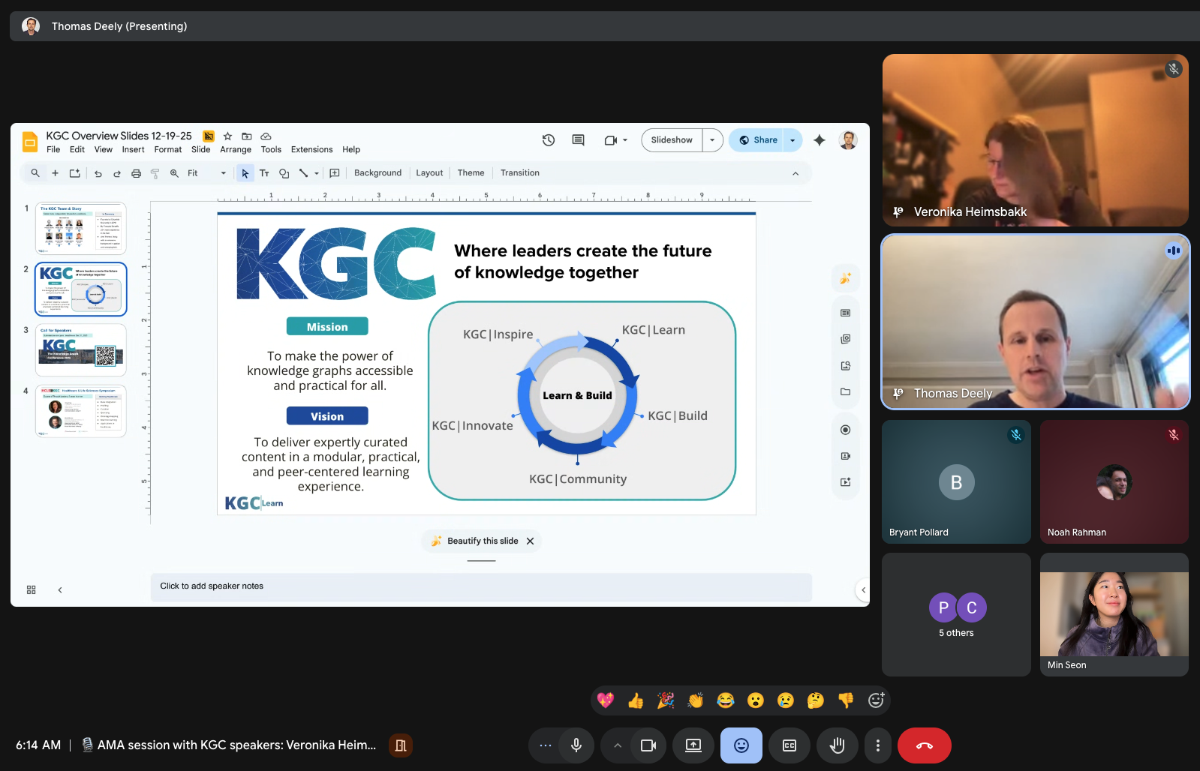The height and width of the screenshot is (771, 1200).
Task: Open the line tool dropdown arrow
Action: pyautogui.click(x=317, y=173)
